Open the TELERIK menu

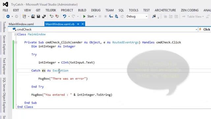pyautogui.click(x=51, y=10)
